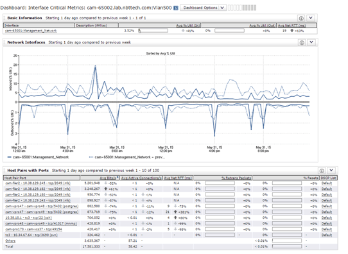The width and height of the screenshot is (348, 254).
Task: Toggle cam-65001:Management_Network solid-line legend entry
Action: (x=38, y=157)
